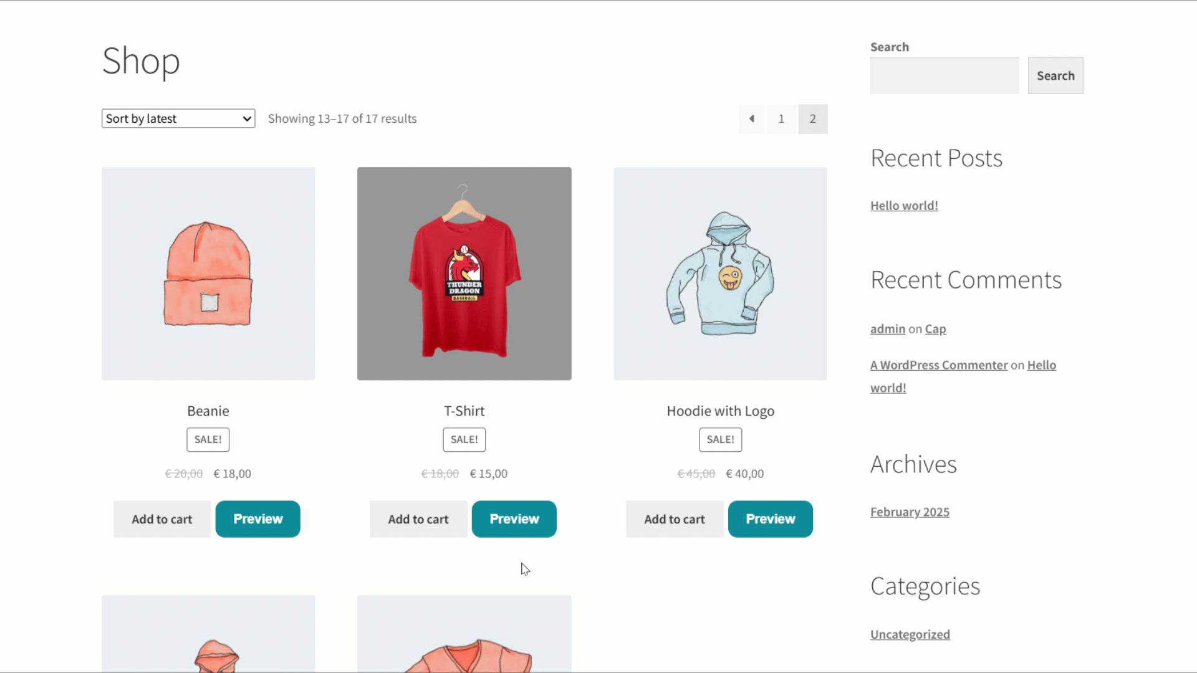The image size is (1197, 673).
Task: Preview the T-Shirt product
Action: [x=514, y=519]
